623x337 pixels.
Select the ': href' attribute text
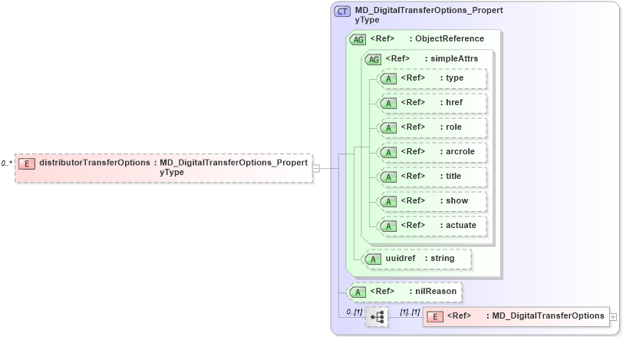tap(451, 103)
